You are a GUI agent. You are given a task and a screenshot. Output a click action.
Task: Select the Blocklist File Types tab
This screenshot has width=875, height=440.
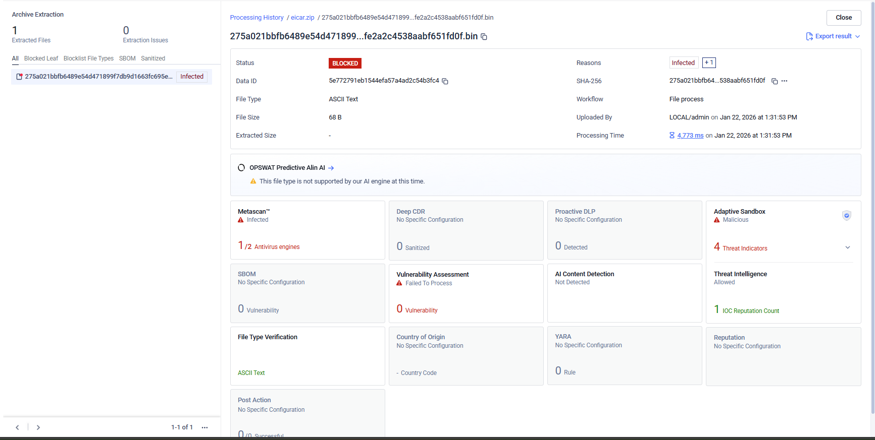click(x=88, y=58)
